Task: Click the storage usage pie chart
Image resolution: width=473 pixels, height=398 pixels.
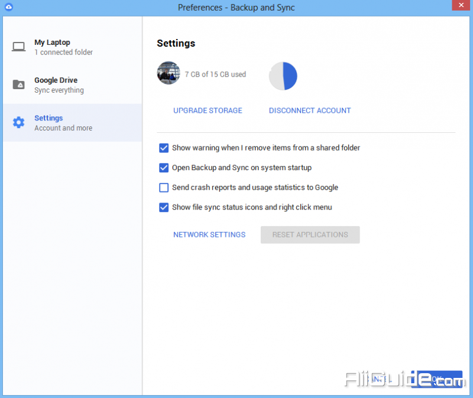Action: click(283, 76)
